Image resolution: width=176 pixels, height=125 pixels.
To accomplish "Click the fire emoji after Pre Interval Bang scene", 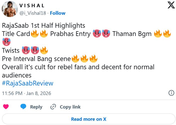I will click(75, 59).
